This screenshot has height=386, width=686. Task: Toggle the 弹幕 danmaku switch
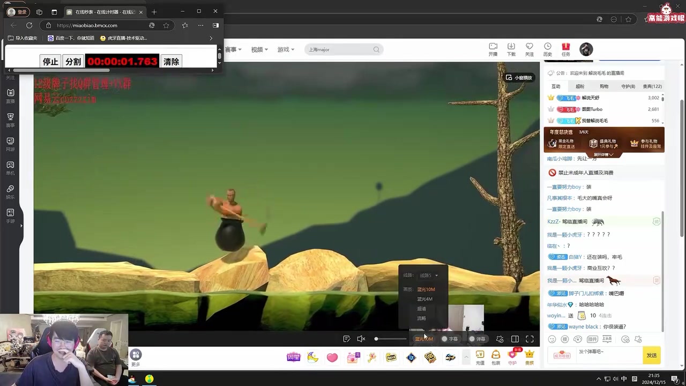(x=476, y=339)
